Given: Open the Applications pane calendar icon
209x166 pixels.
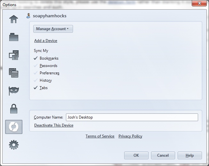Looking at the screenshot, I should [x=13, y=73].
